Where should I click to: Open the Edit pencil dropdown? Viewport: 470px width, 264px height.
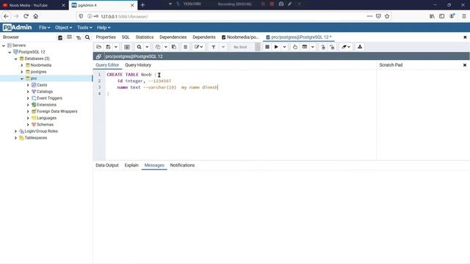point(198,47)
